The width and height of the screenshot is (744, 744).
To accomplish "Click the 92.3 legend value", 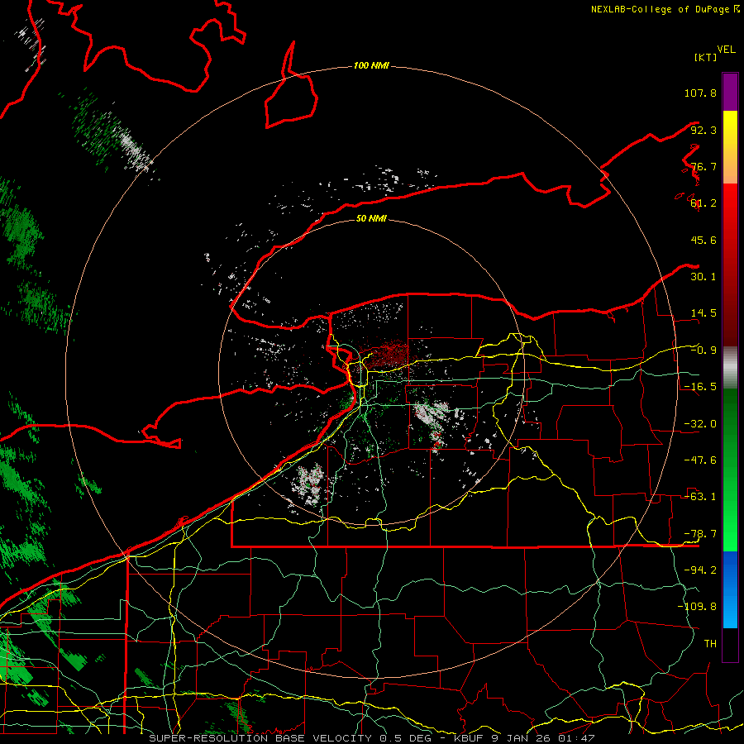I will click(x=703, y=130).
